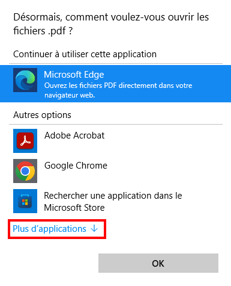Screen dimensions: 231x286
Task: Click empty space right of Google Chrome
Action: tap(166, 171)
